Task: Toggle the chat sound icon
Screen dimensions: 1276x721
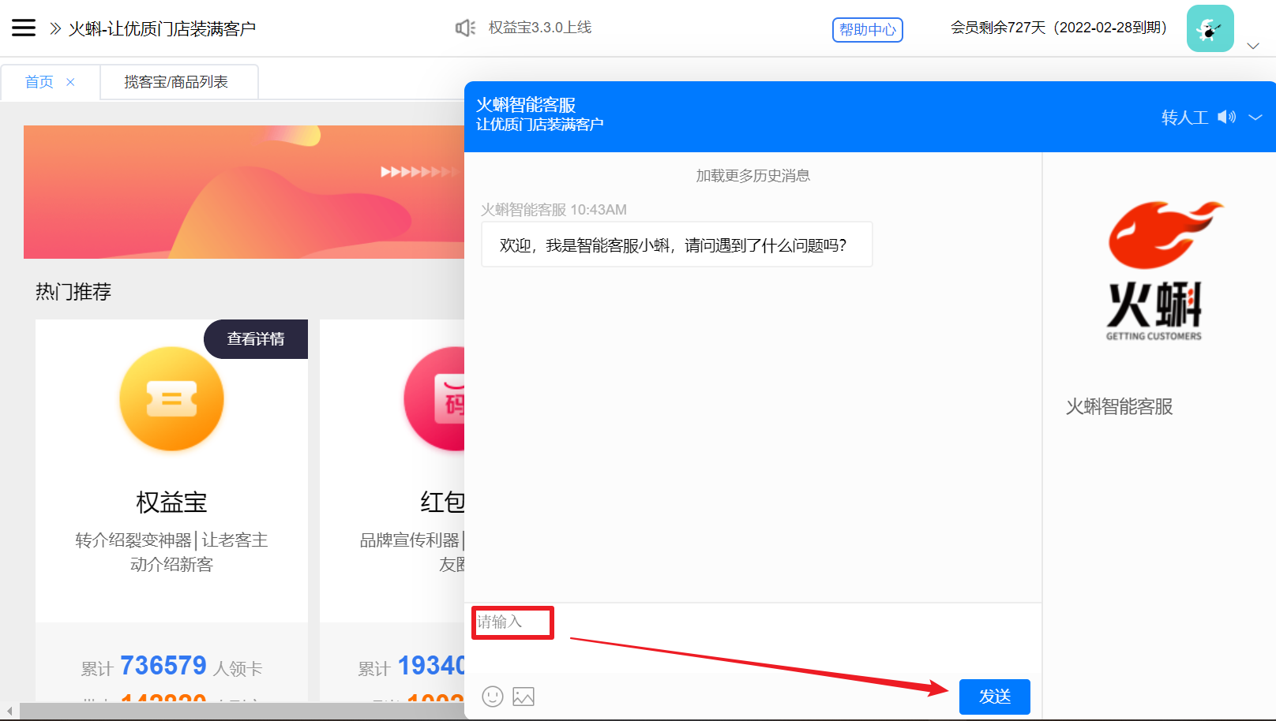Action: 1226,117
